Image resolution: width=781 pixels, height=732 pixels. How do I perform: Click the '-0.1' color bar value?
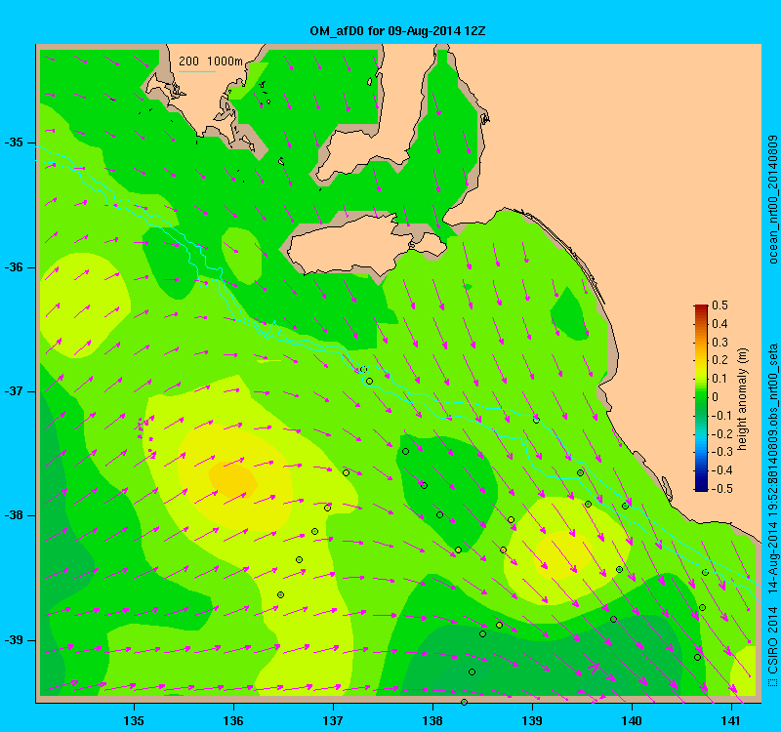[x=721, y=416]
